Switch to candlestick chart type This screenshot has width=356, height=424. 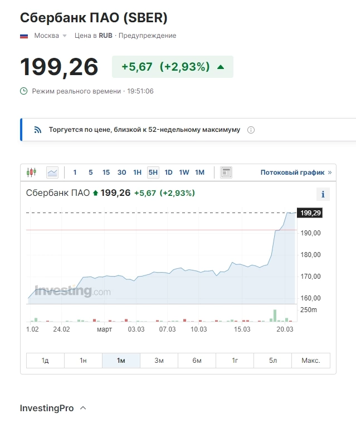click(31, 172)
